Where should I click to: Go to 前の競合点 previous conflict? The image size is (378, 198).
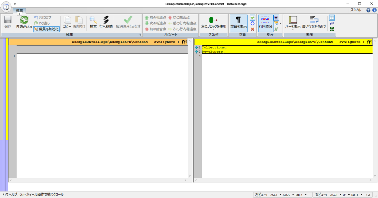pyautogui.click(x=155, y=29)
